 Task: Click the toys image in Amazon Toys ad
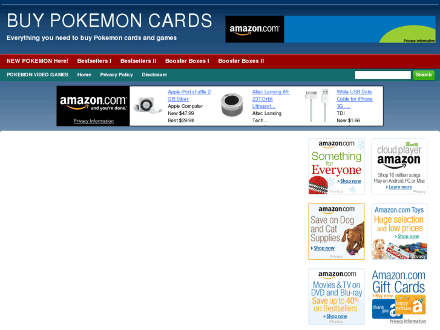(399, 249)
